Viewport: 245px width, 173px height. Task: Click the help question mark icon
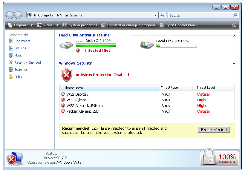pyautogui.click(x=234, y=25)
